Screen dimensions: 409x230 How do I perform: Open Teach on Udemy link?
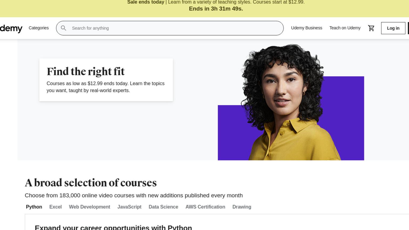345,28
